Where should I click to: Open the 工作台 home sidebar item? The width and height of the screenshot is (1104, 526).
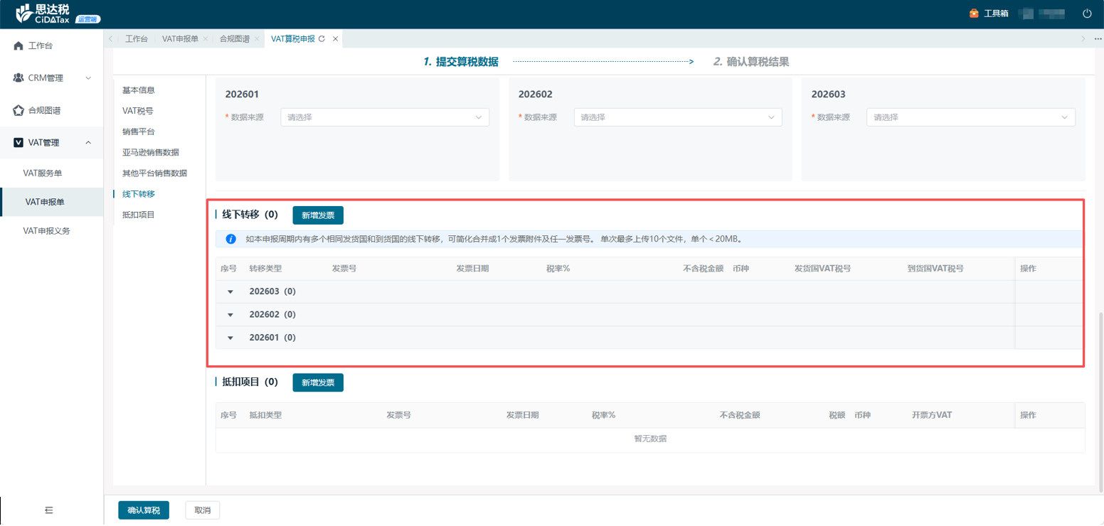[x=41, y=45]
